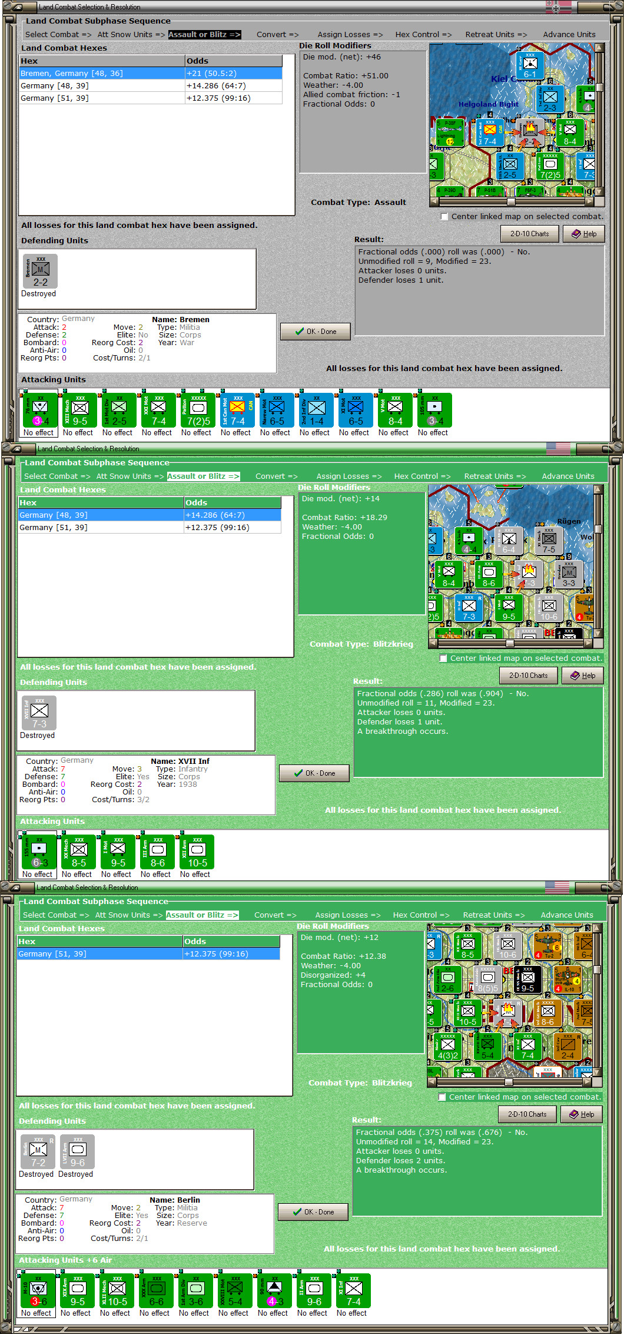Click OK - Done in middle window
This screenshot has width=624, height=1334.
click(314, 773)
